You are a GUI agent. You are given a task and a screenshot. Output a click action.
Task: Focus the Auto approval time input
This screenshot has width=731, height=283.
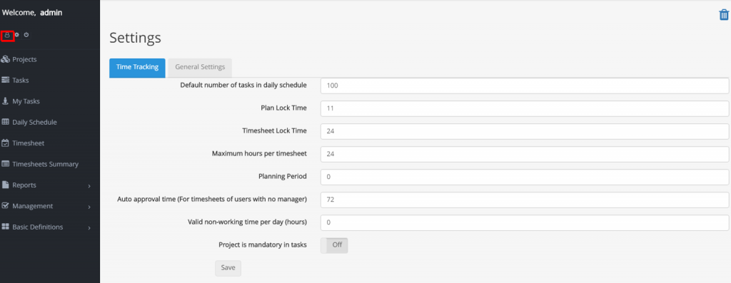click(x=525, y=200)
